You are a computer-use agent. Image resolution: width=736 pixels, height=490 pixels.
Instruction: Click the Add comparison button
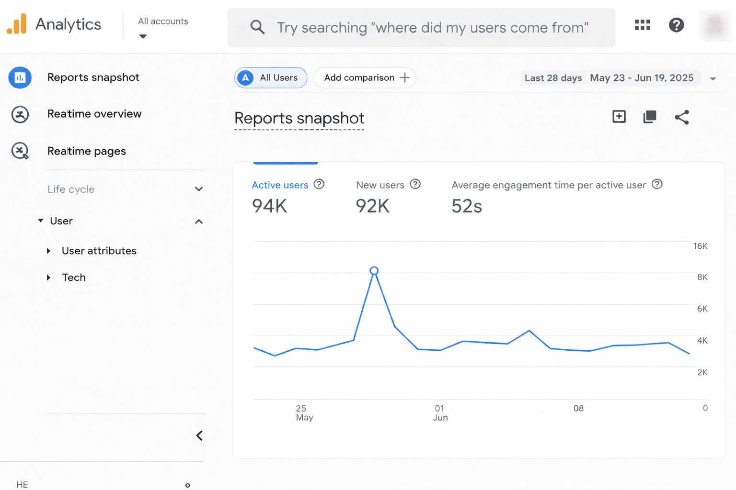365,78
